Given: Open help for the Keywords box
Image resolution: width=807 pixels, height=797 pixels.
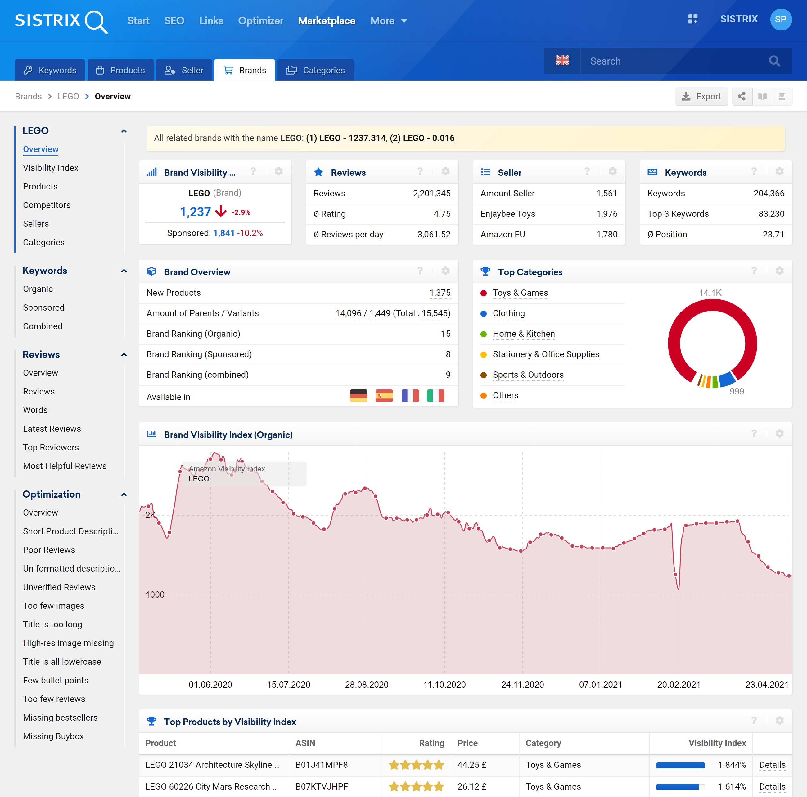Looking at the screenshot, I should (x=754, y=172).
